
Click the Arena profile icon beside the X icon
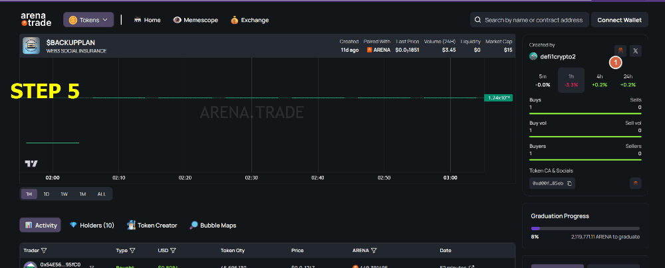pyautogui.click(x=619, y=50)
